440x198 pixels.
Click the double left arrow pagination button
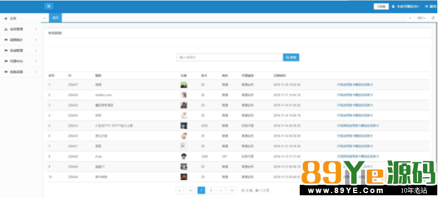[190, 190]
